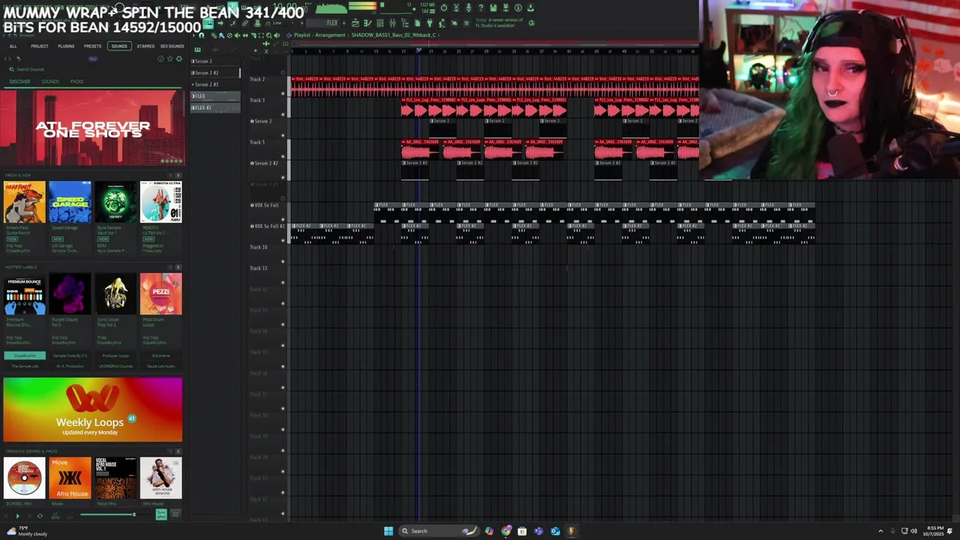
Task: Open the plugin picker plug icon
Action: click(429, 23)
